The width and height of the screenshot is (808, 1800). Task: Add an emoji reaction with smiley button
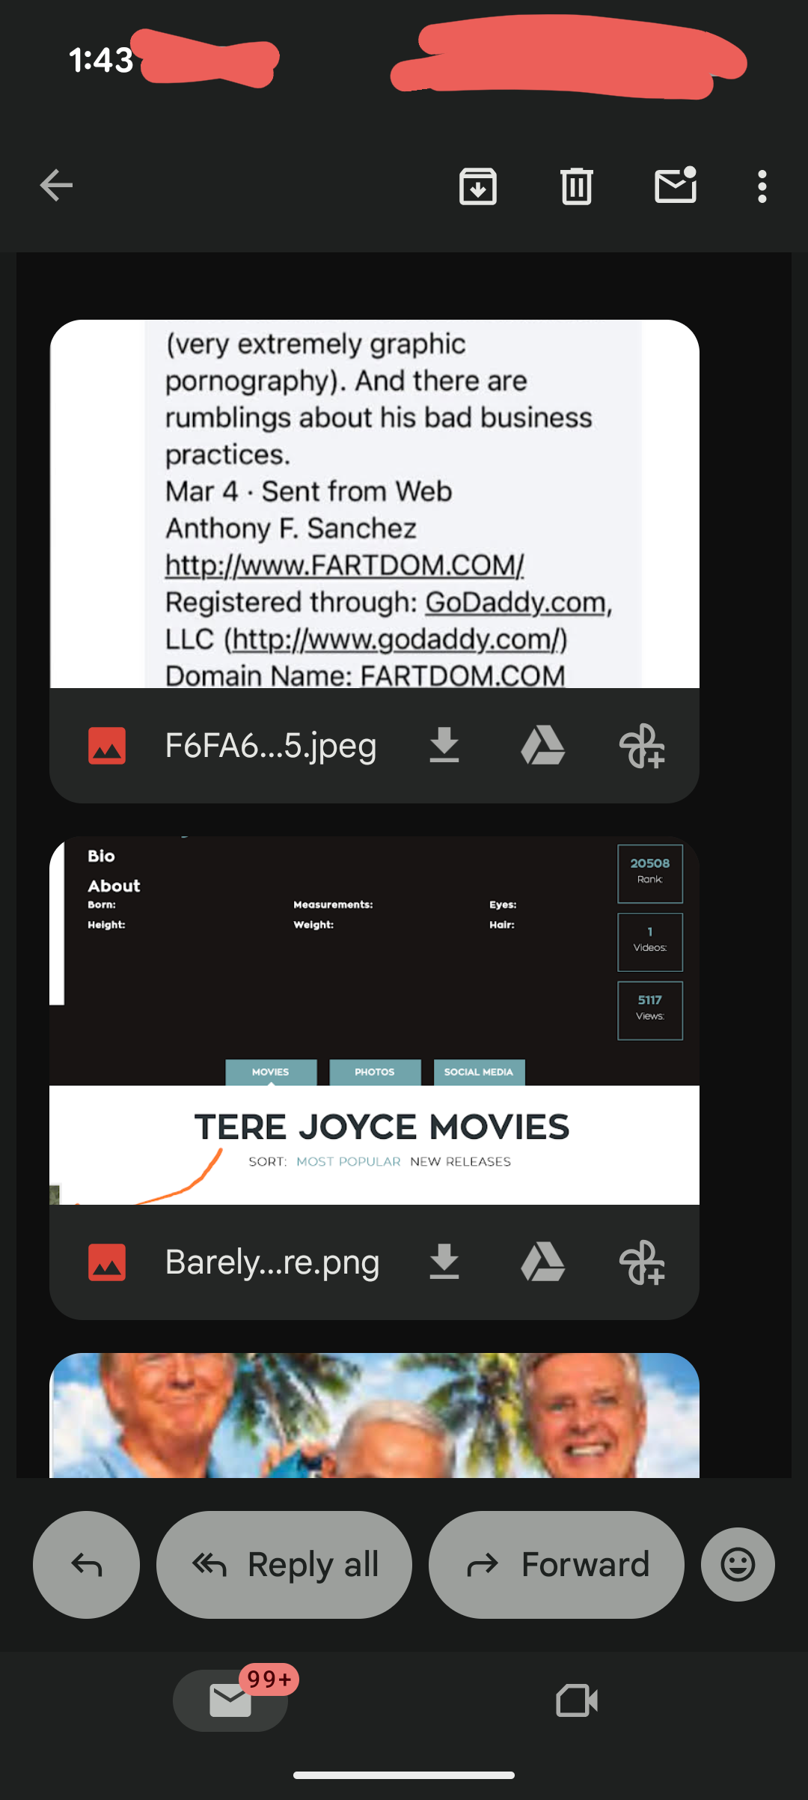coord(738,1564)
